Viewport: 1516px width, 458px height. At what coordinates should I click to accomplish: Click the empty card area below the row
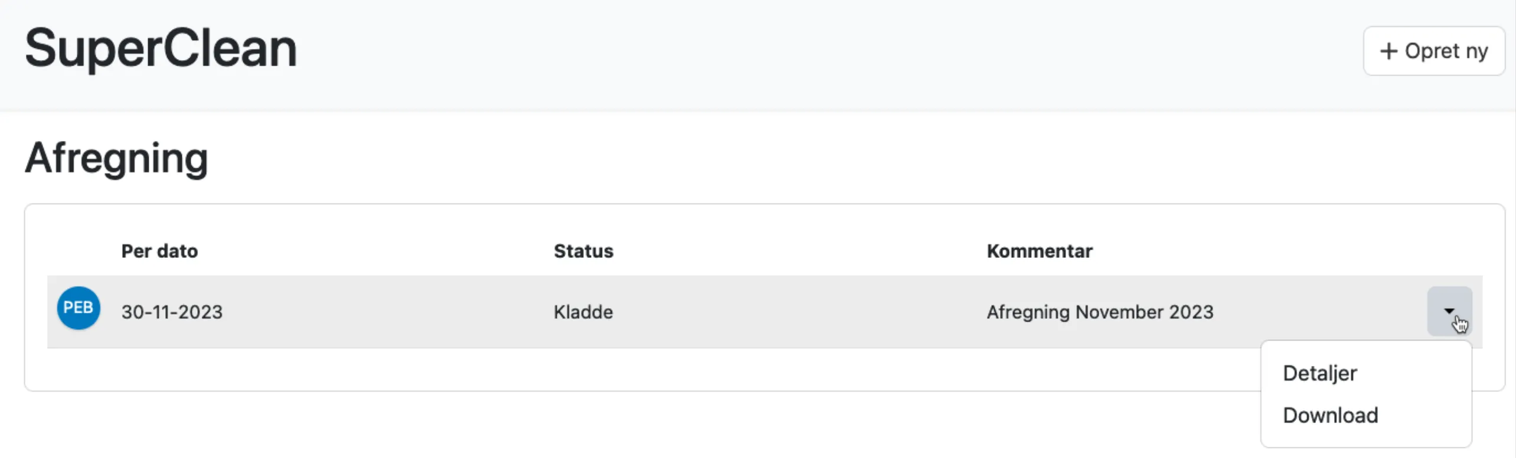point(590,369)
